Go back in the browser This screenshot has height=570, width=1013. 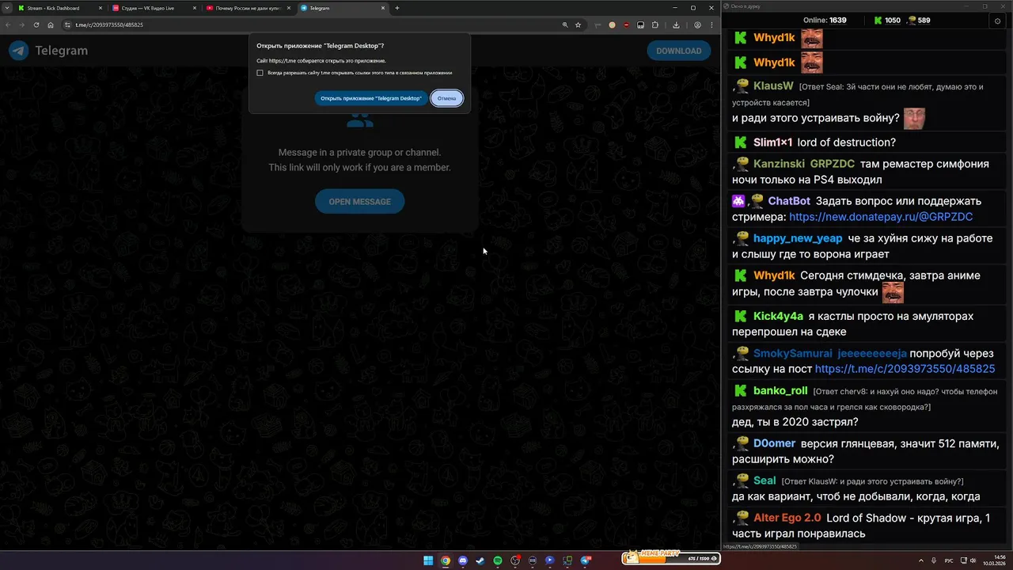pyautogui.click(x=8, y=25)
